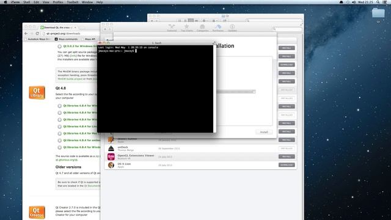Click inside the iTerm terminal at the prompt
This screenshot has height=220, width=391.
tap(136, 51)
